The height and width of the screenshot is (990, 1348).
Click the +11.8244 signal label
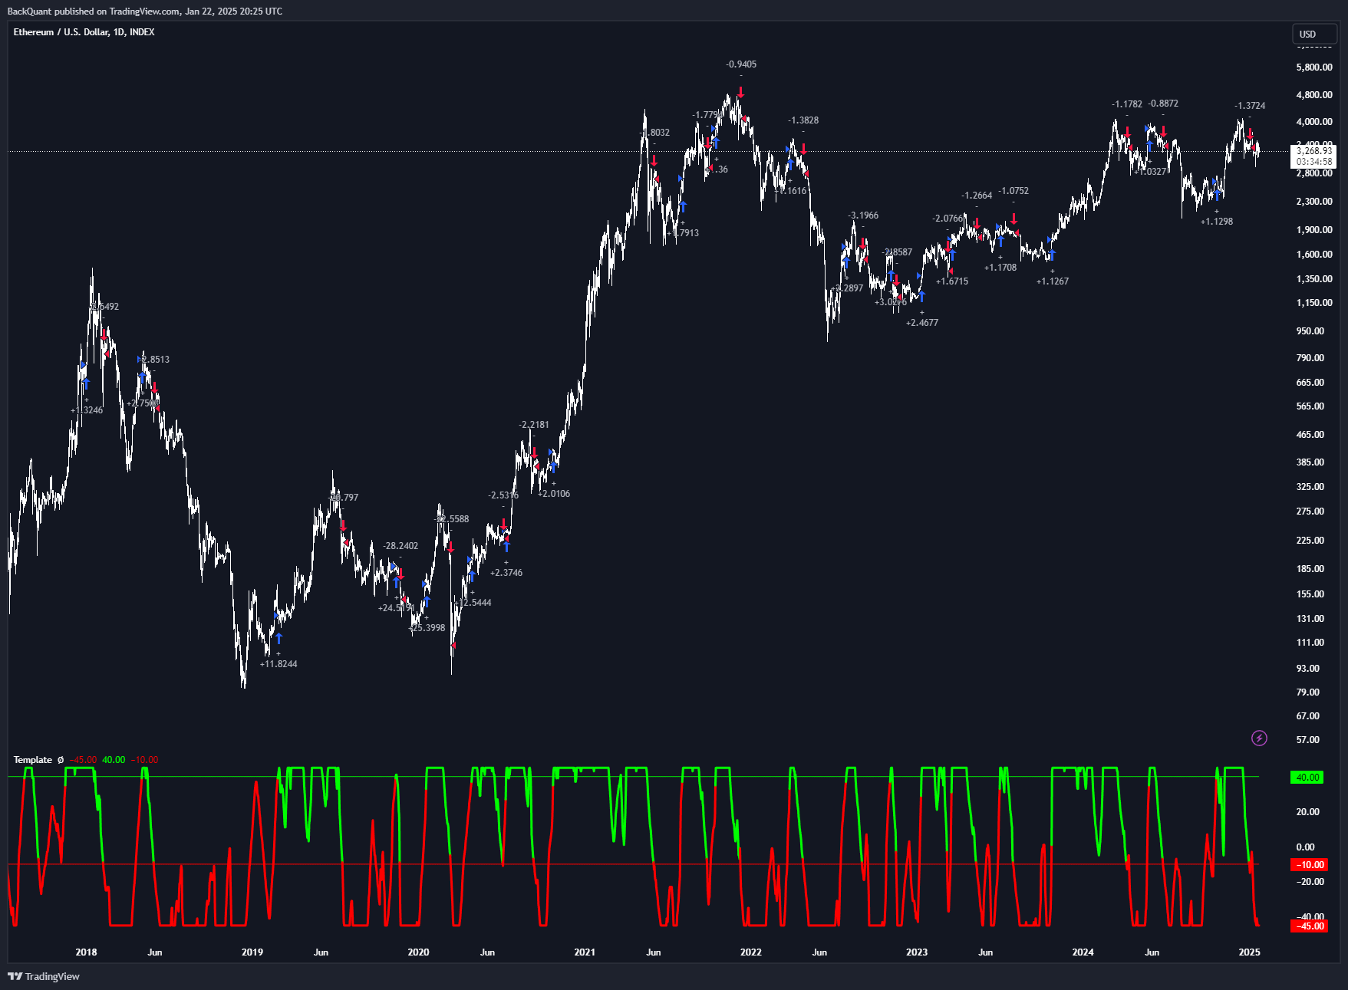click(278, 664)
